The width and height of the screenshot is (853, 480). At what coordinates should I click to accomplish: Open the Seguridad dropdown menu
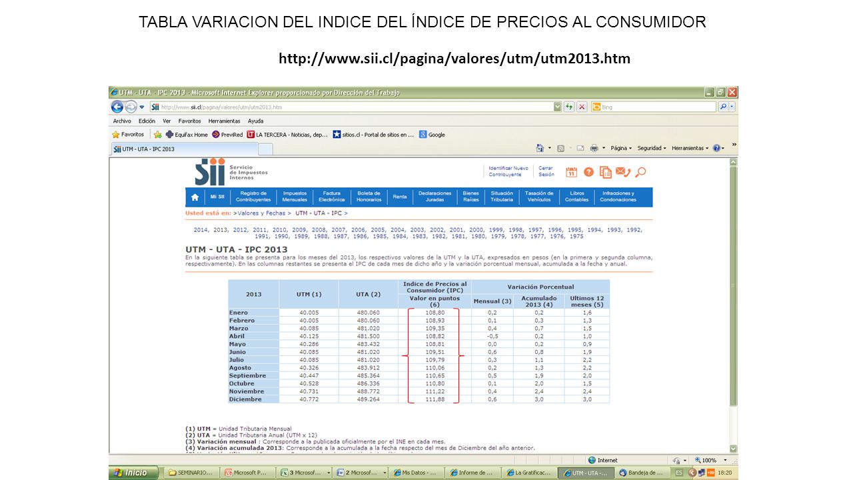click(652, 148)
